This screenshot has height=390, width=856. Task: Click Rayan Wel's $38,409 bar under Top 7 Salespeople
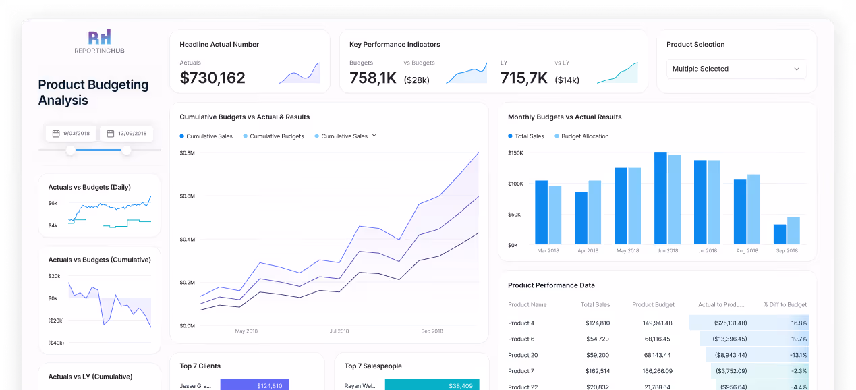coord(432,385)
